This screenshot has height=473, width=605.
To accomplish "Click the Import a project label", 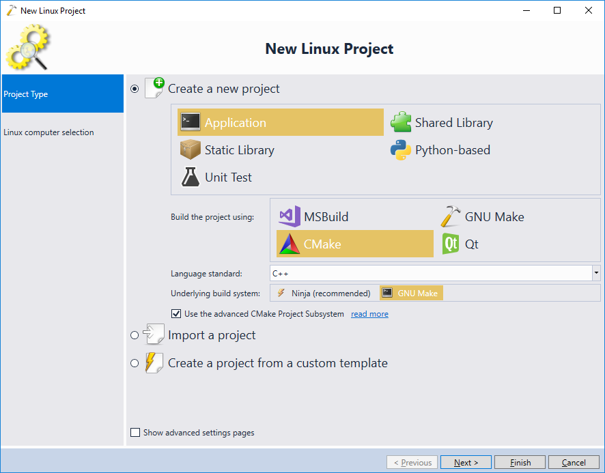I will 212,335.
